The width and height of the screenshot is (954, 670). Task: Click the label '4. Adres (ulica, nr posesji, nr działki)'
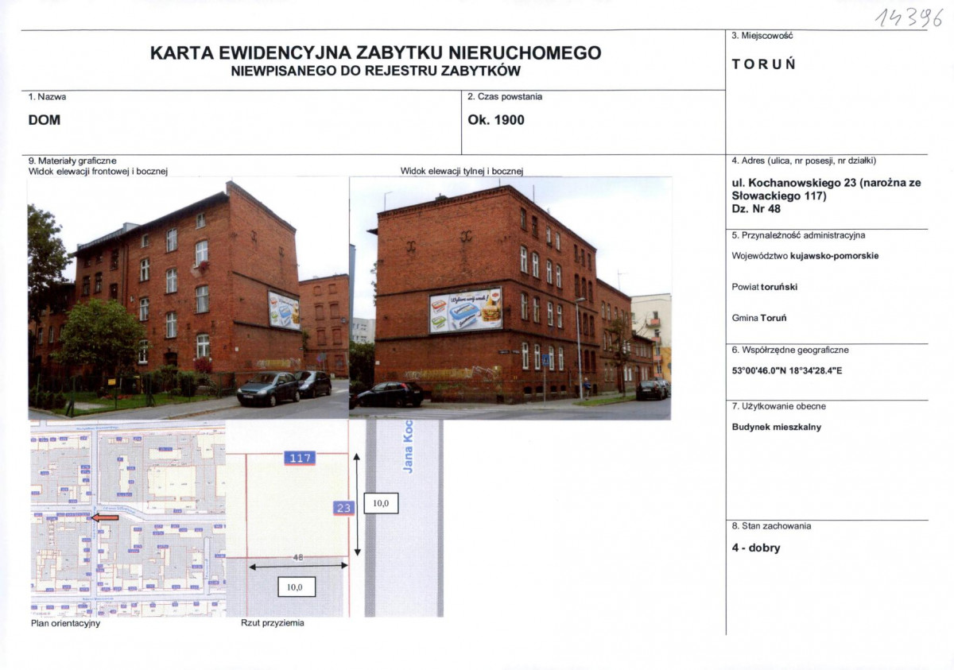click(x=804, y=161)
